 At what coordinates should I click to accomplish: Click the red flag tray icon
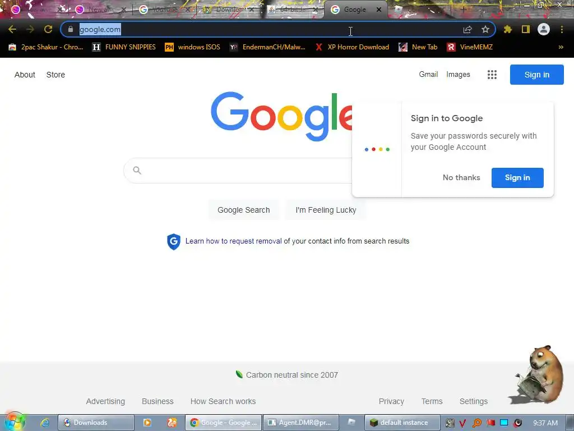point(491,423)
